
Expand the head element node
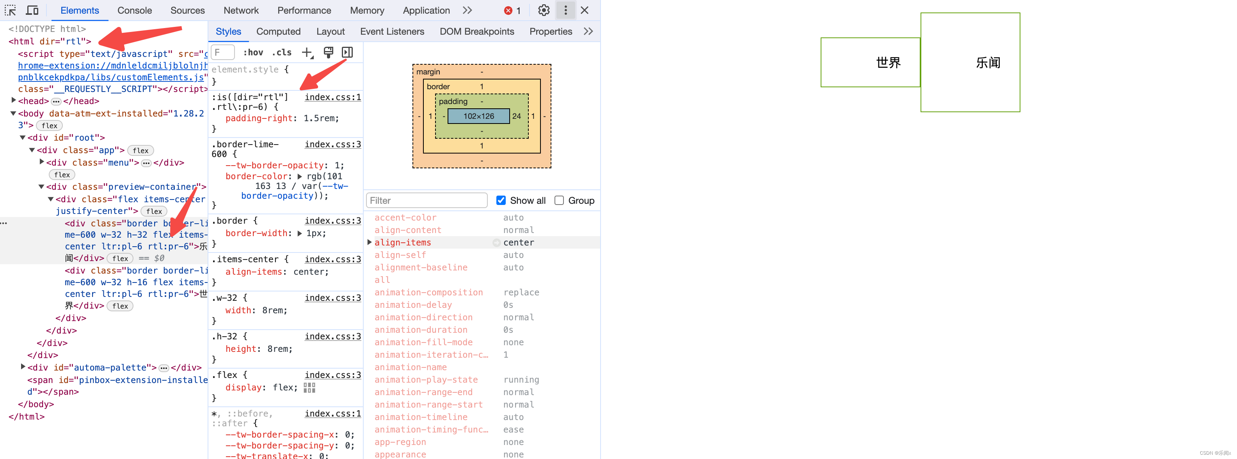pyautogui.click(x=13, y=100)
